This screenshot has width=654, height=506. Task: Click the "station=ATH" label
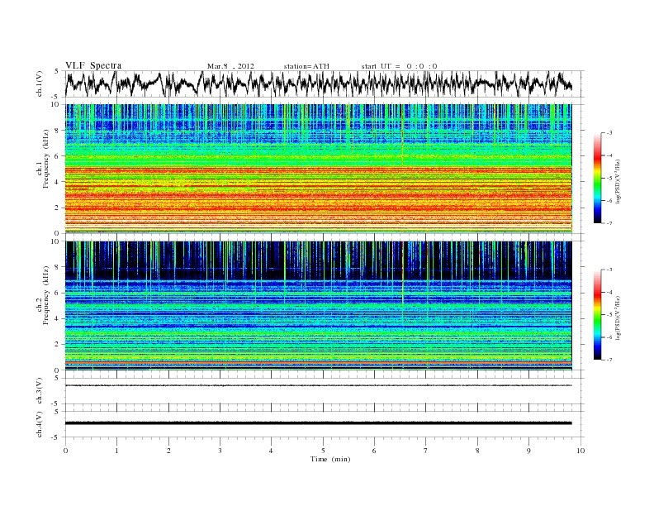click(x=306, y=66)
